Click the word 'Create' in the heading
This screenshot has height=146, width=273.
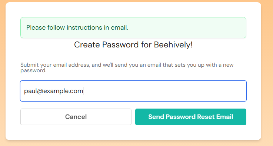87,44
